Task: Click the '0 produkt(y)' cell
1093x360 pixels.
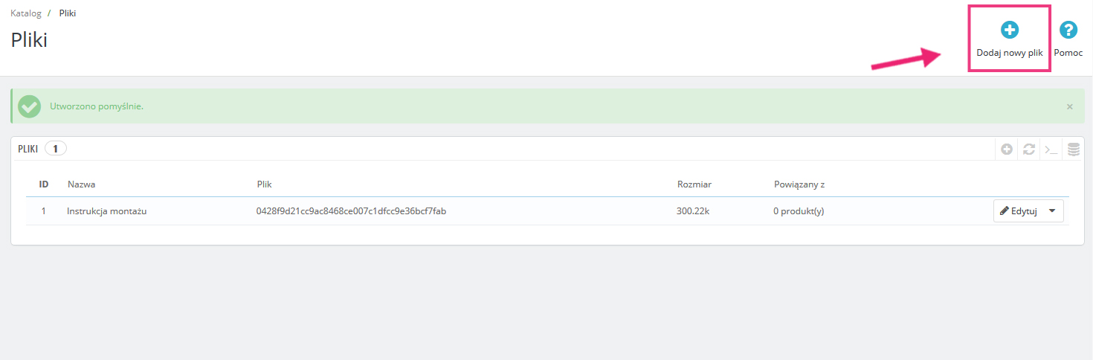Action: point(799,211)
